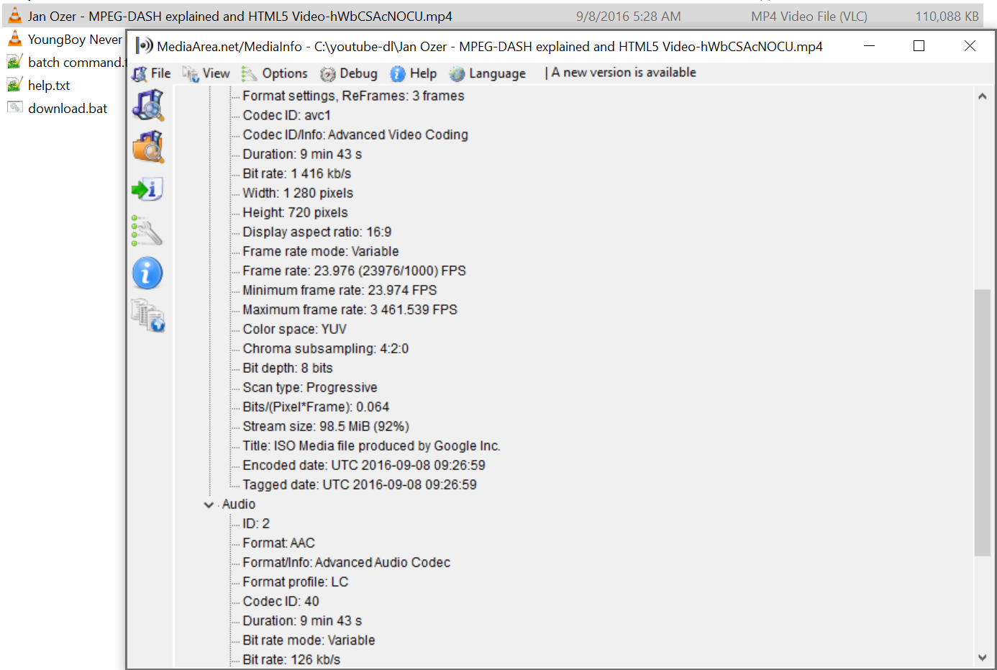Screen dimensions: 997x670
Task: Select 'Bit rate: 126 kb/s' row
Action: point(291,659)
